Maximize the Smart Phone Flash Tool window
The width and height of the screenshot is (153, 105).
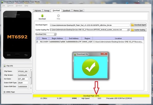143,1
